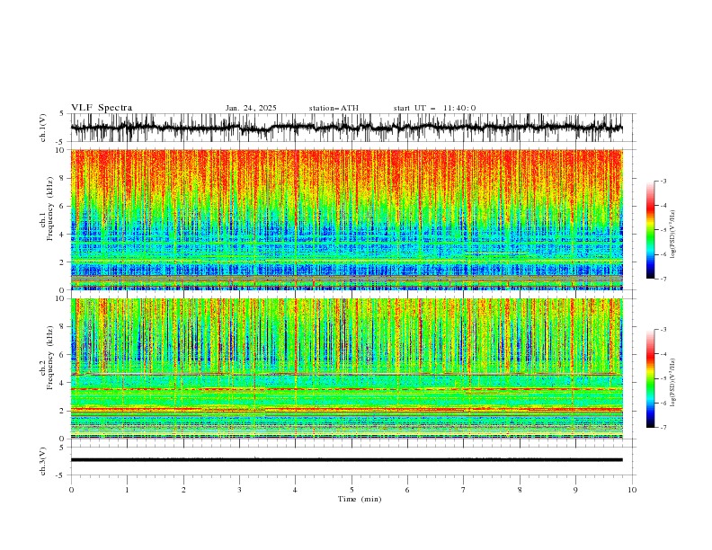Click the "ch.1(V)" axis label
Image resolution: width=712 pixels, height=550 pixels.
43,128
